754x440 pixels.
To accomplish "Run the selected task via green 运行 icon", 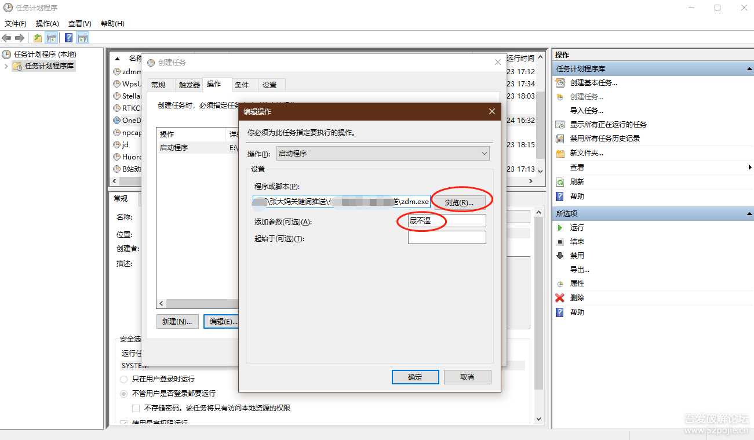I will pos(560,227).
